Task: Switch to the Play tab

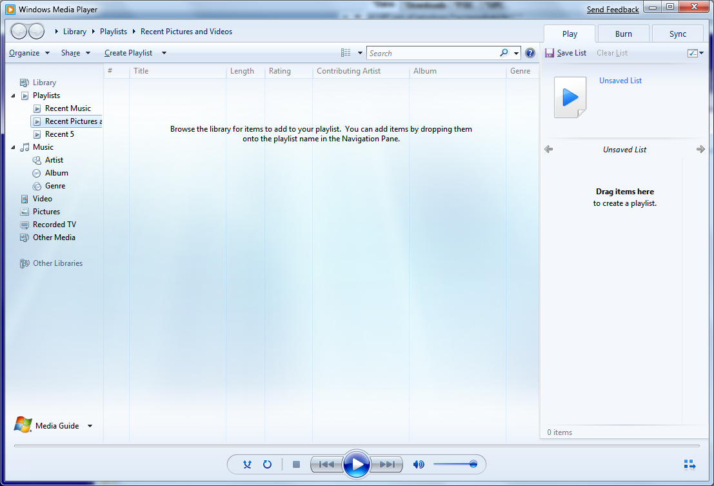Action: pyautogui.click(x=570, y=34)
